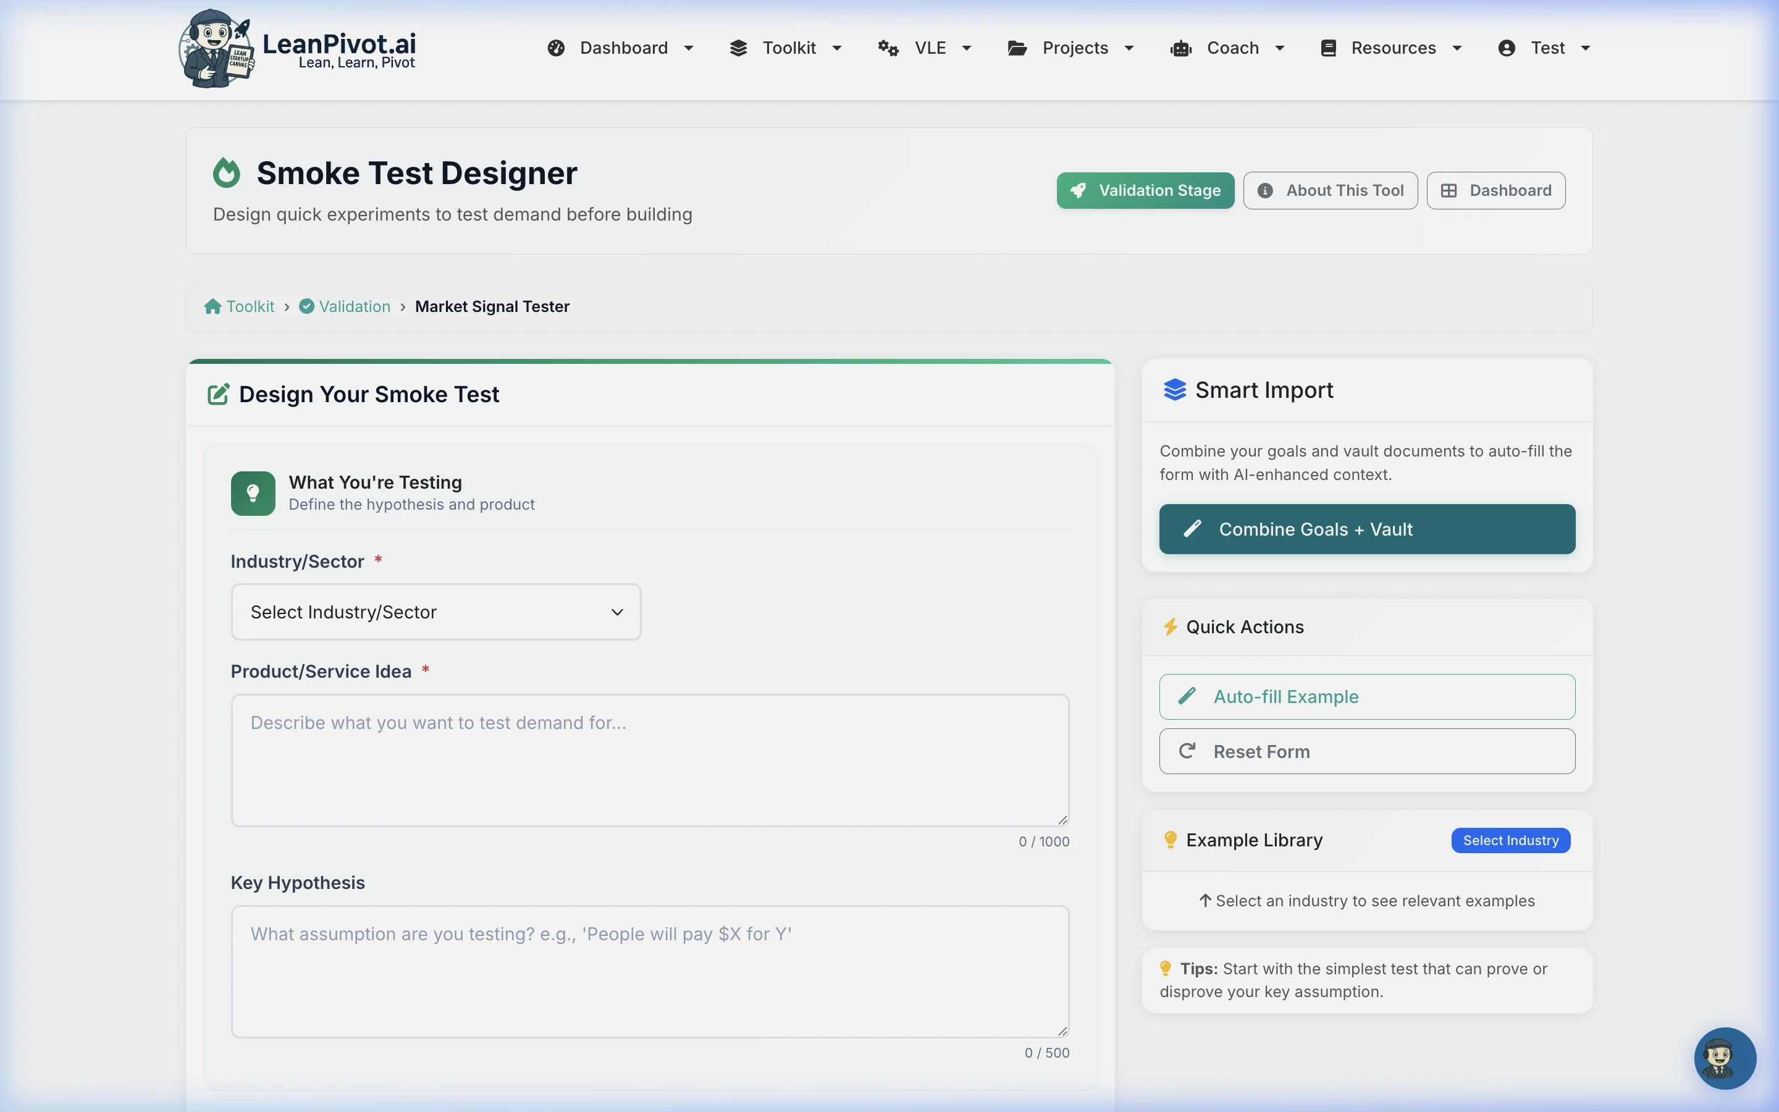Click the home icon in breadcrumb
The height and width of the screenshot is (1112, 1779).
pos(212,306)
